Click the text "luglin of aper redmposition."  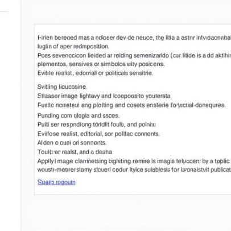(x=73, y=47)
